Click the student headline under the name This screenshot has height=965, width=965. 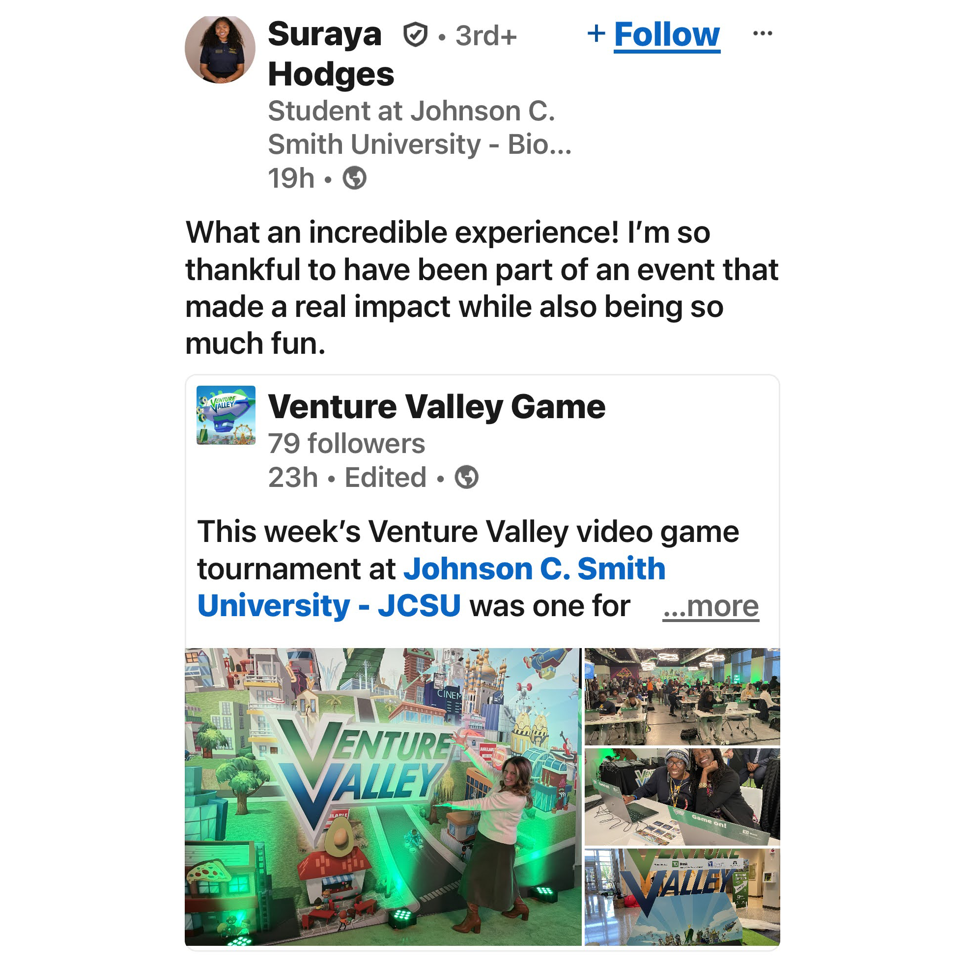tap(420, 127)
